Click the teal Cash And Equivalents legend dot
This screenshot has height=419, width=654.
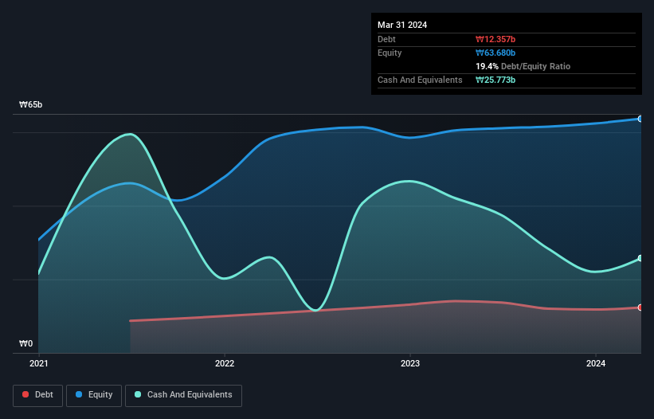[x=138, y=394]
